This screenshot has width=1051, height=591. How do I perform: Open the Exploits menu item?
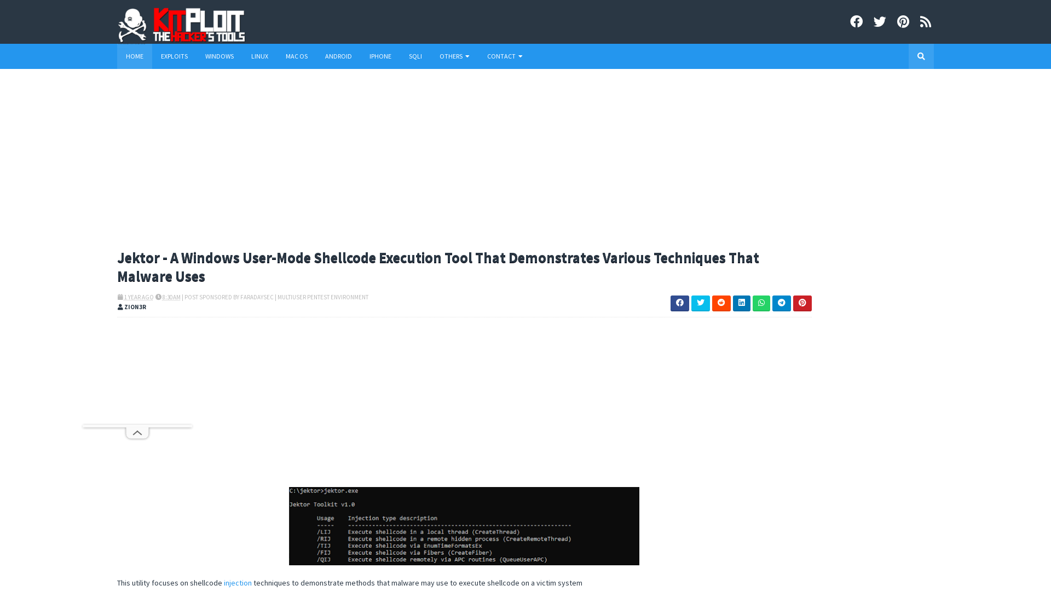[x=174, y=56]
